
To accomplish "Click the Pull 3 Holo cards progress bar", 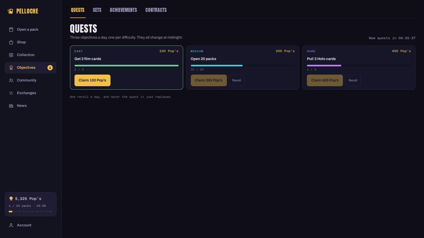I will [x=359, y=65].
